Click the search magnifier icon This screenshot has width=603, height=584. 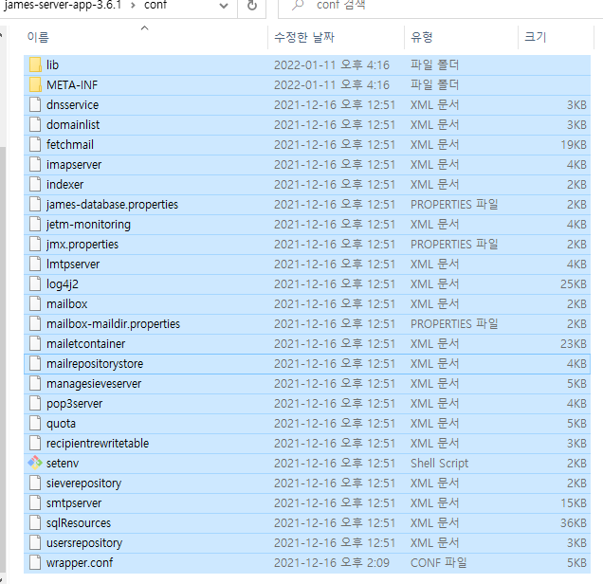[298, 5]
